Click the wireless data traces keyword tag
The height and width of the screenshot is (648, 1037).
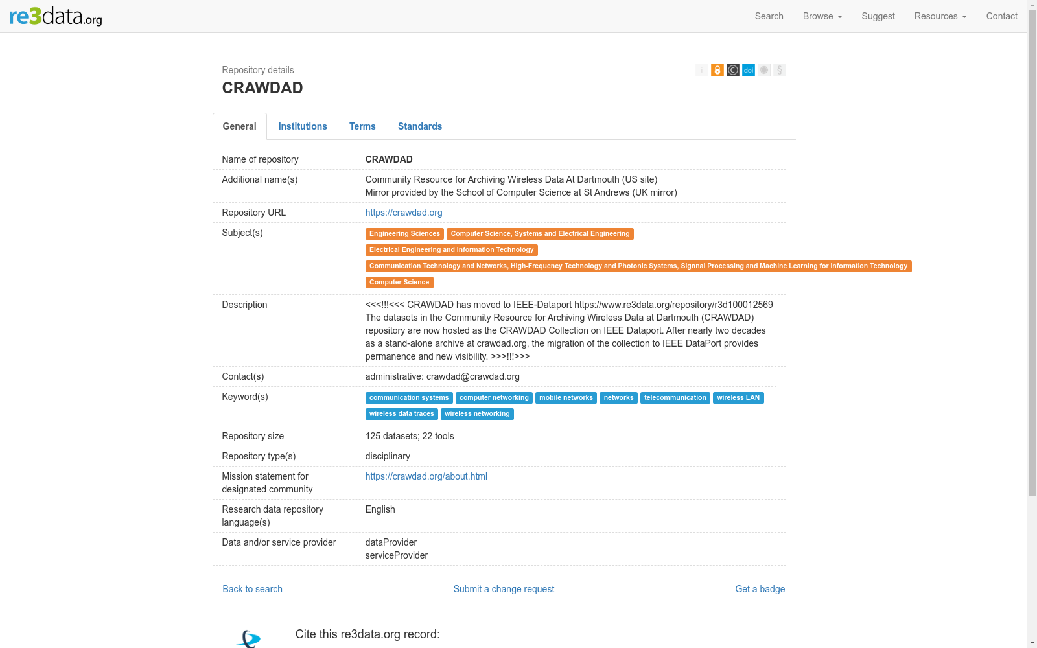(x=402, y=414)
